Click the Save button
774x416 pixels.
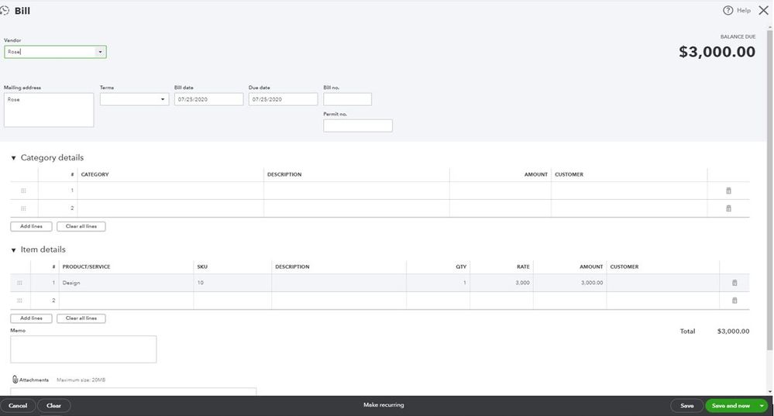coord(686,406)
